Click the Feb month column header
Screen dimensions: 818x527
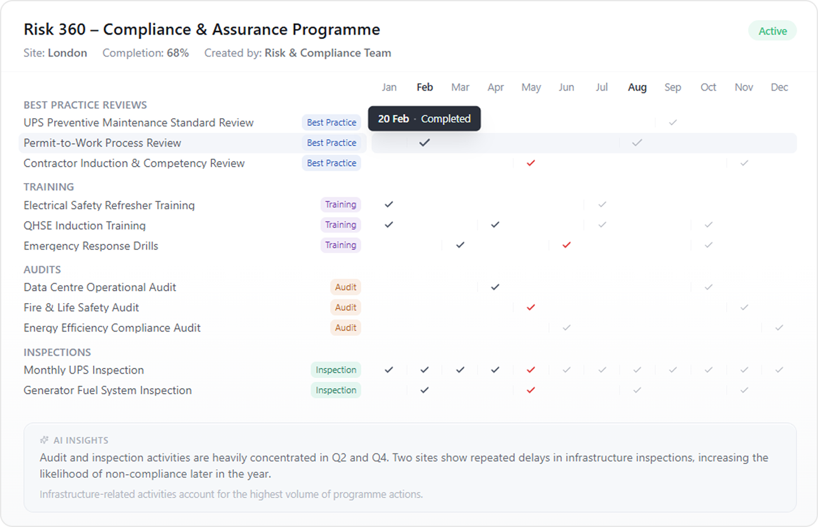425,87
